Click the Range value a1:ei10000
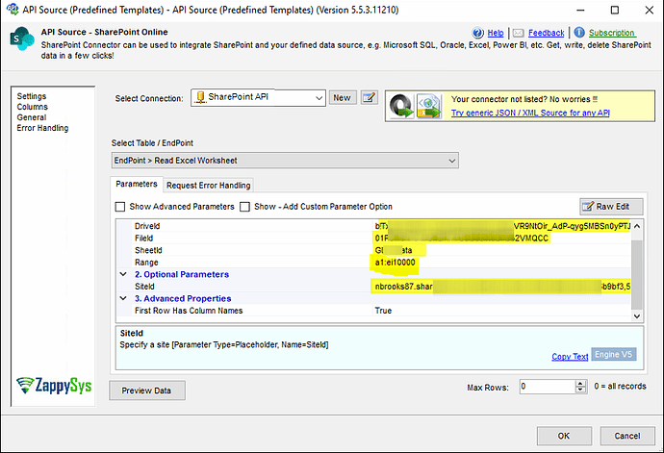The width and height of the screenshot is (664, 453). pos(396,262)
